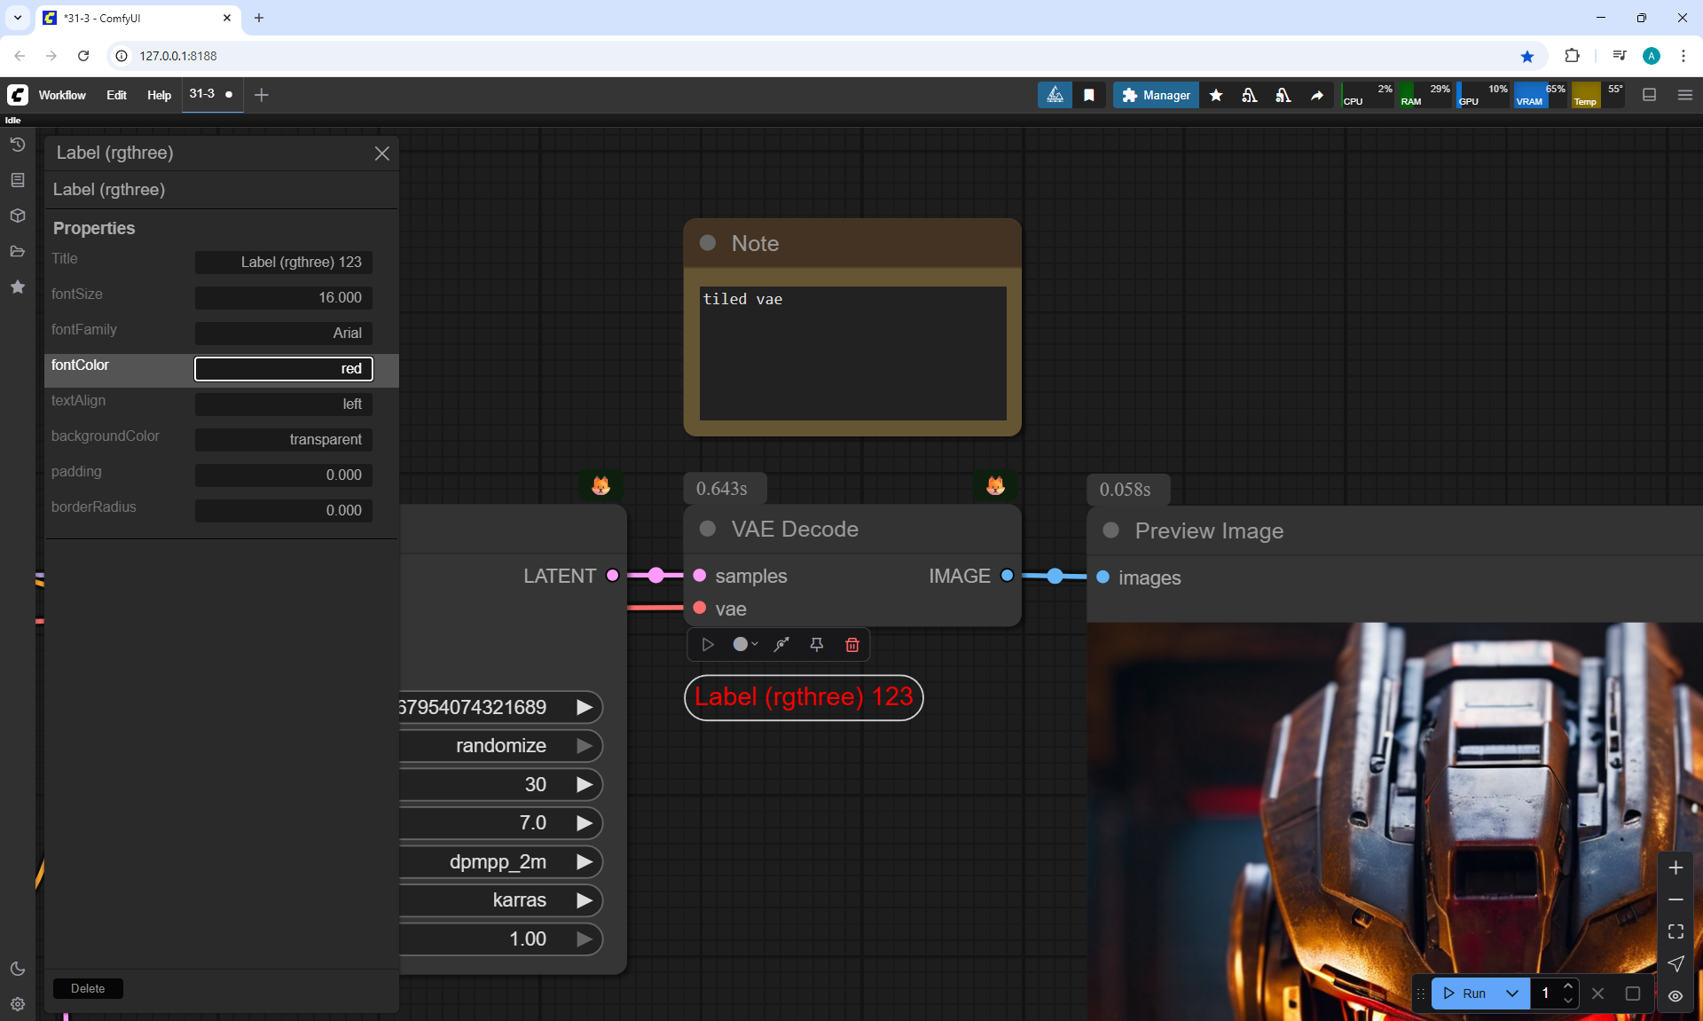Advance the dpmpp_2m sampler arrow
1703x1021 pixels.
click(x=585, y=861)
